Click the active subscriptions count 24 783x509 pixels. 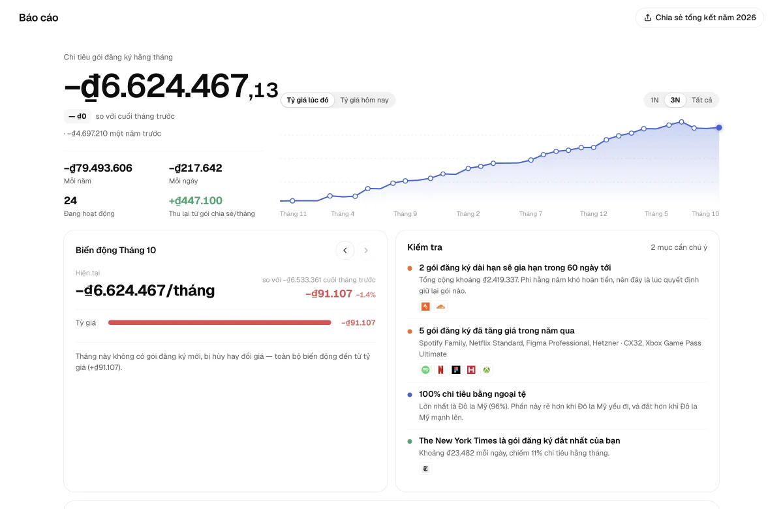pos(70,200)
